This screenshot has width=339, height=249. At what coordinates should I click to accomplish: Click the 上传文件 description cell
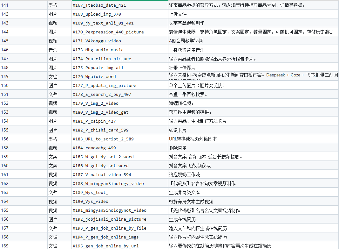click(x=253, y=14)
